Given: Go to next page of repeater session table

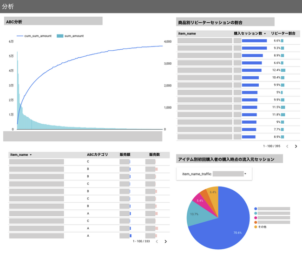Looking at the screenshot, I should (x=296, y=146).
